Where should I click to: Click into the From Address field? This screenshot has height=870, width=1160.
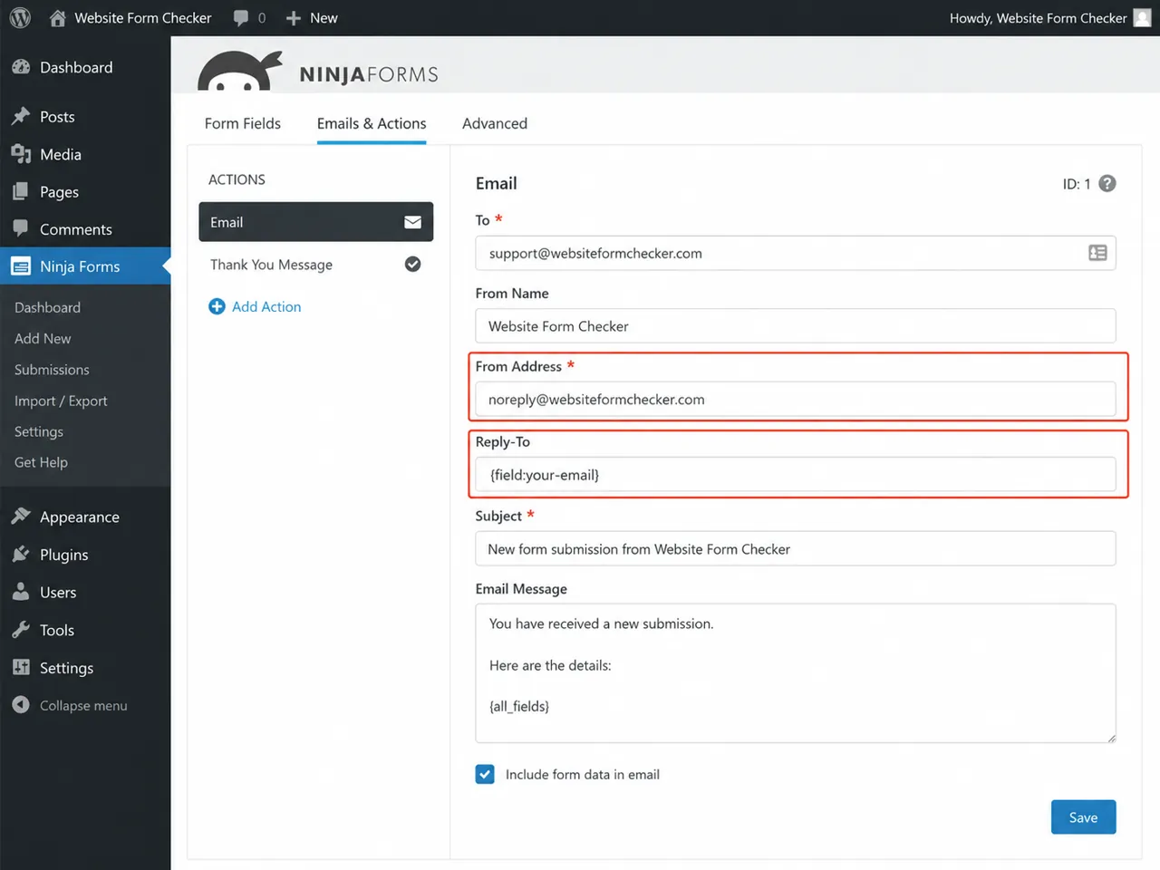796,399
